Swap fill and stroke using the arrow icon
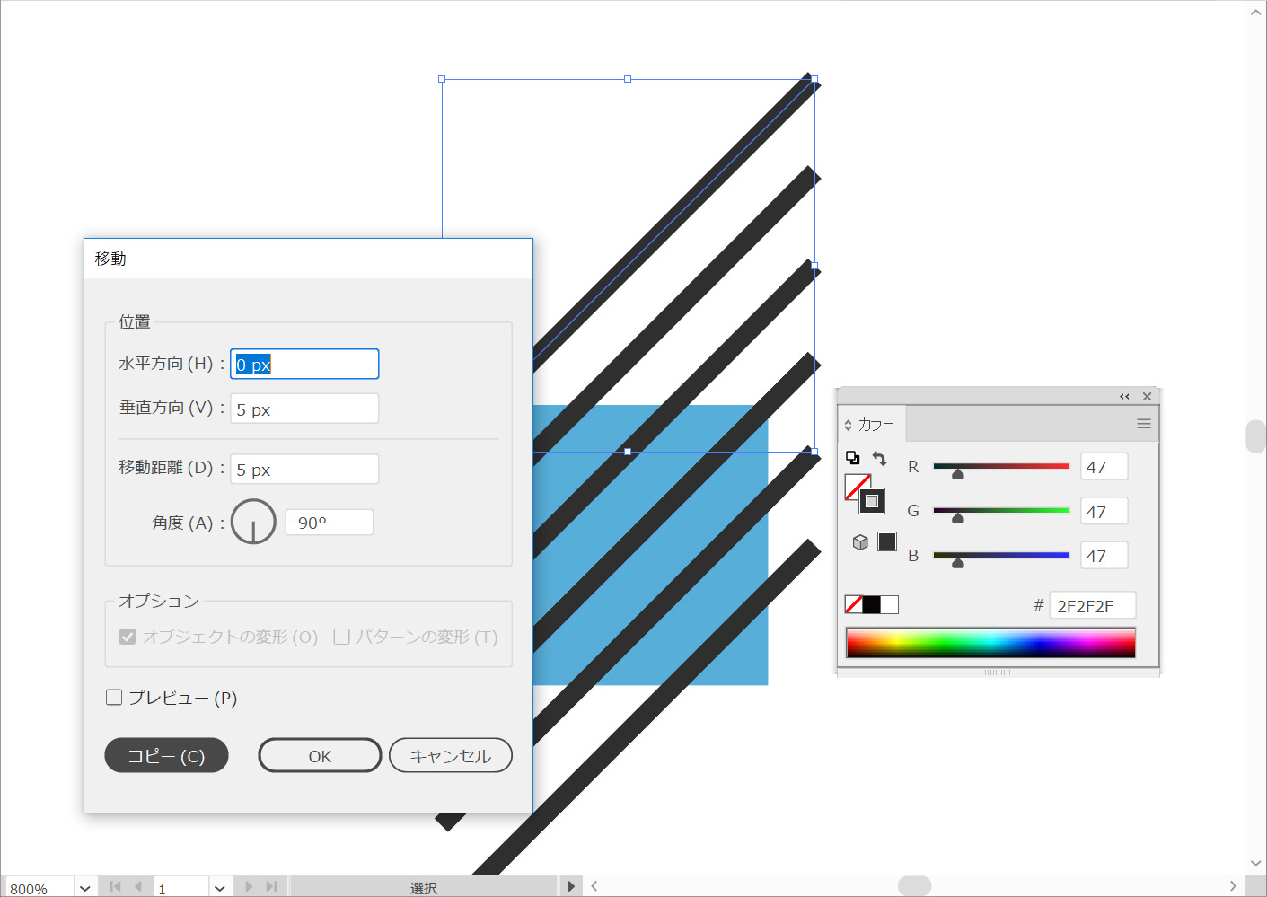 tap(879, 459)
